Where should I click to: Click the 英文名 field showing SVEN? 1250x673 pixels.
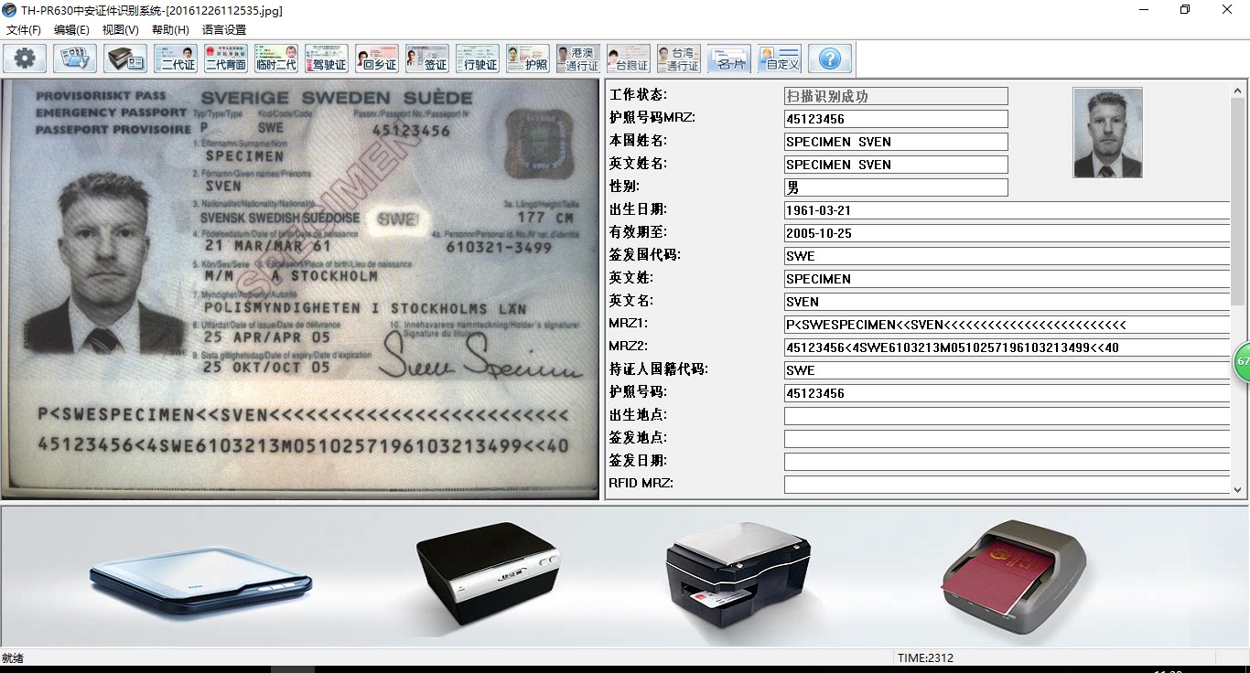point(1007,302)
